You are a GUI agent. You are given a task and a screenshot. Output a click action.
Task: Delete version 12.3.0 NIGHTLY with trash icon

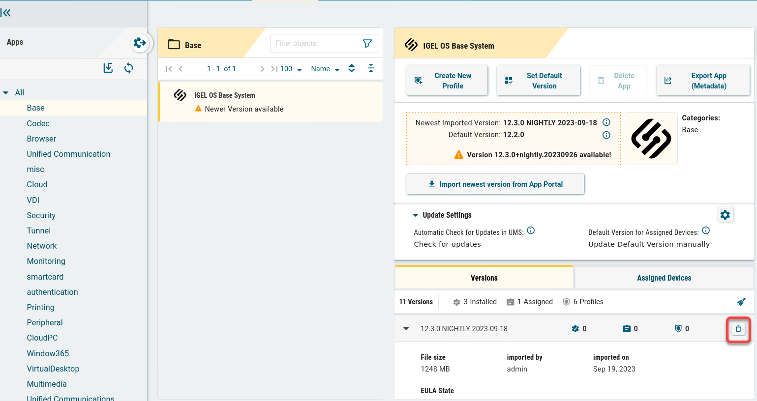pos(738,329)
